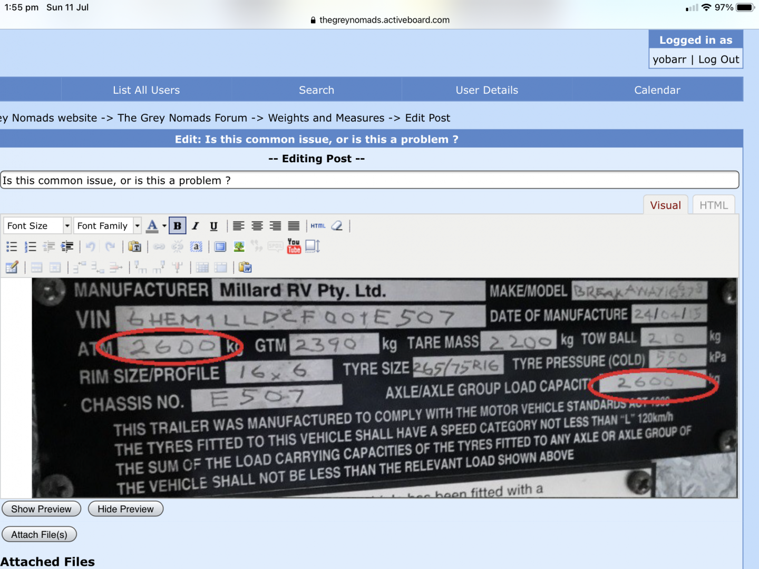Click the resize editor icon
759x569 pixels.
click(x=313, y=247)
